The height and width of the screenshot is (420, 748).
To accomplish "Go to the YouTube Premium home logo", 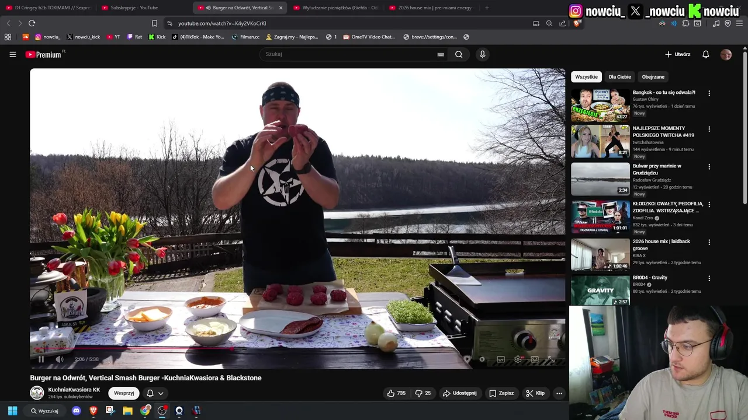I will tap(43, 54).
